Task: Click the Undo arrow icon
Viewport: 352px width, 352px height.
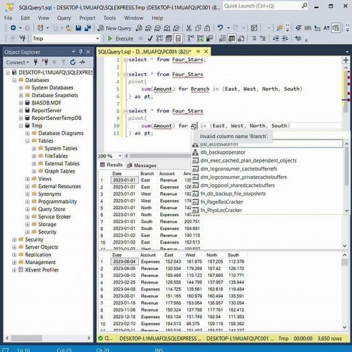Action: click(x=220, y=28)
